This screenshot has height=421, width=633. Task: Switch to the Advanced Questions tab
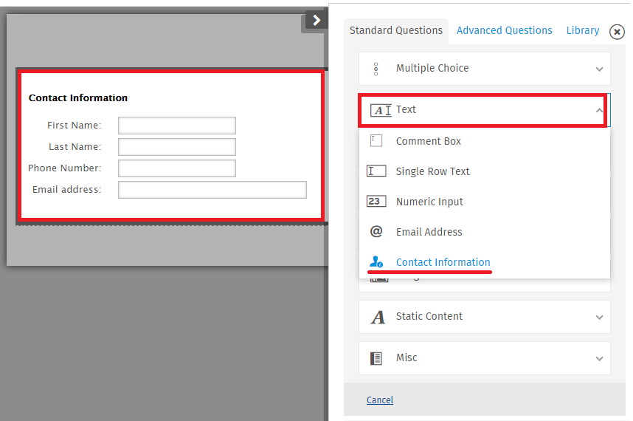504,30
